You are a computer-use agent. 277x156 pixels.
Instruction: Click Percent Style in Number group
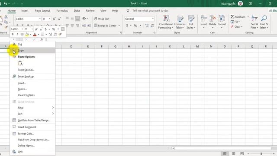pyautogui.click(x=135, y=26)
